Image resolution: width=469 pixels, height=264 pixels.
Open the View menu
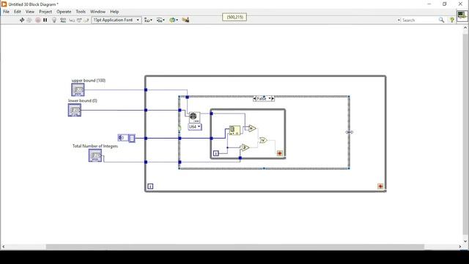(29, 12)
